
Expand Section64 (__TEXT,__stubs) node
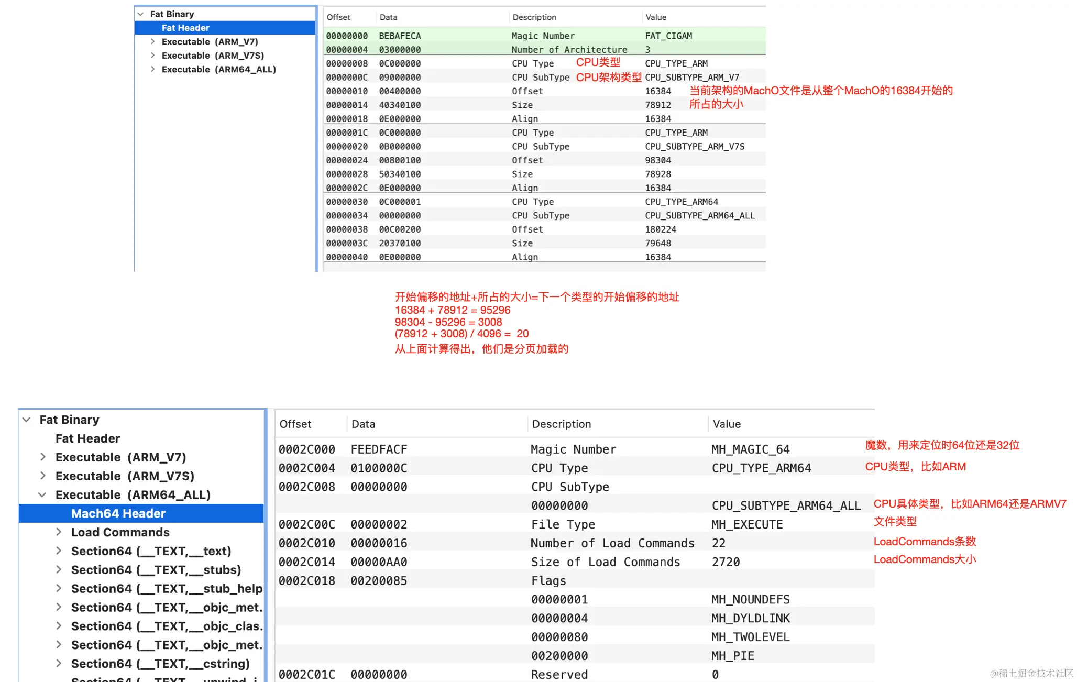[x=59, y=570]
